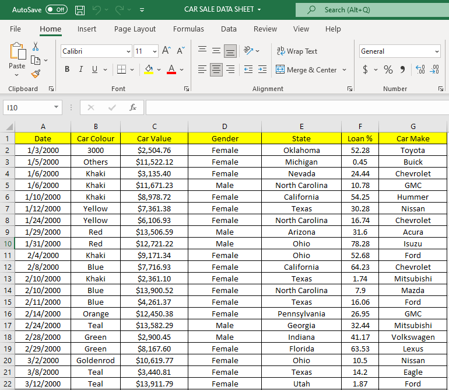Switch to the Formulas tab
The height and width of the screenshot is (390, 449).
[x=188, y=29]
